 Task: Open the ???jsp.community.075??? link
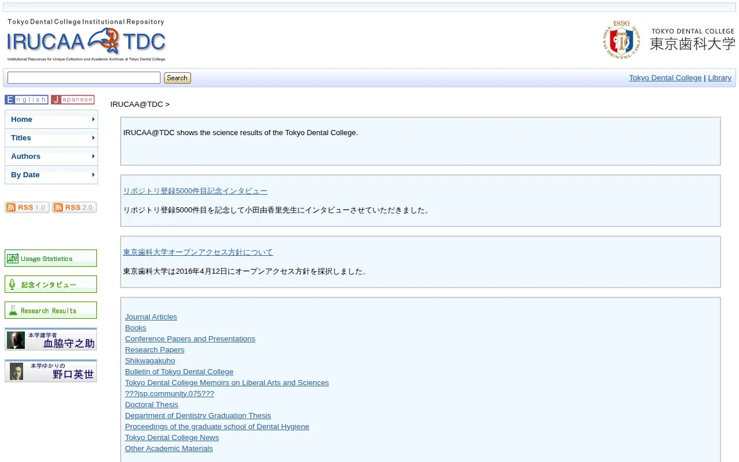click(170, 394)
